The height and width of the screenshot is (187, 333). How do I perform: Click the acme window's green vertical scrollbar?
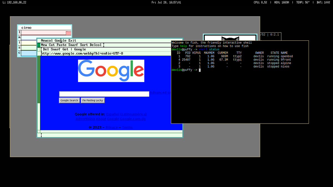point(39,93)
